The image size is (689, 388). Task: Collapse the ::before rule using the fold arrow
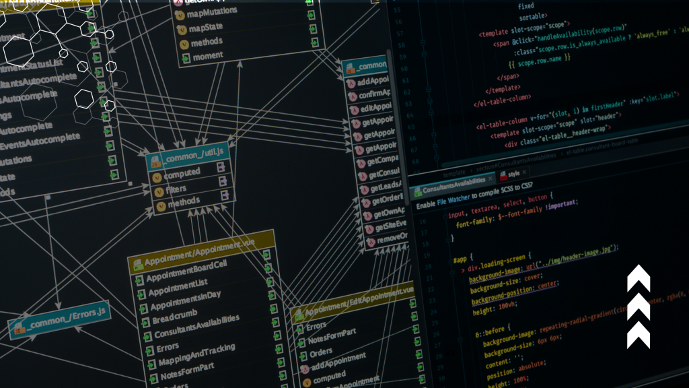pyautogui.click(x=460, y=339)
